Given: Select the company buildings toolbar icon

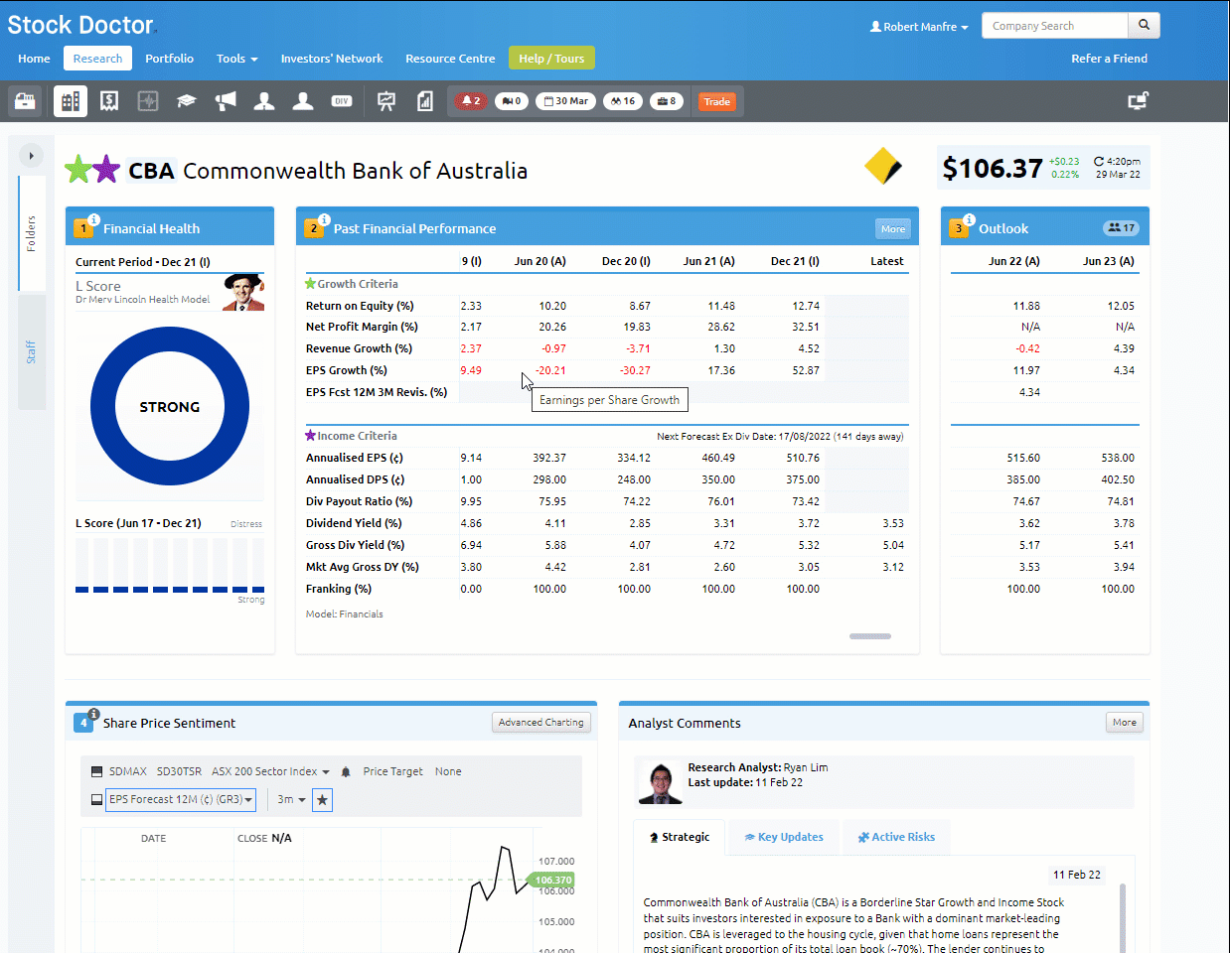Looking at the screenshot, I should tap(70, 101).
